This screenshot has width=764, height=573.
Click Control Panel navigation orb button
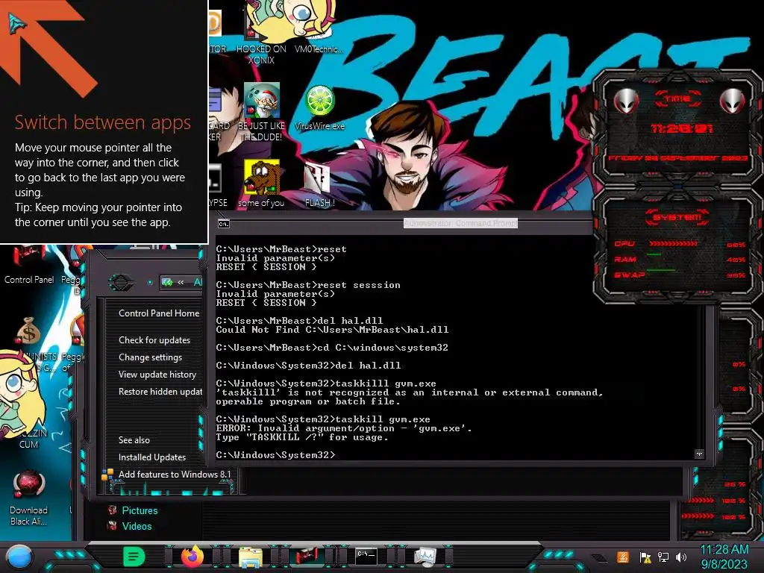120,282
